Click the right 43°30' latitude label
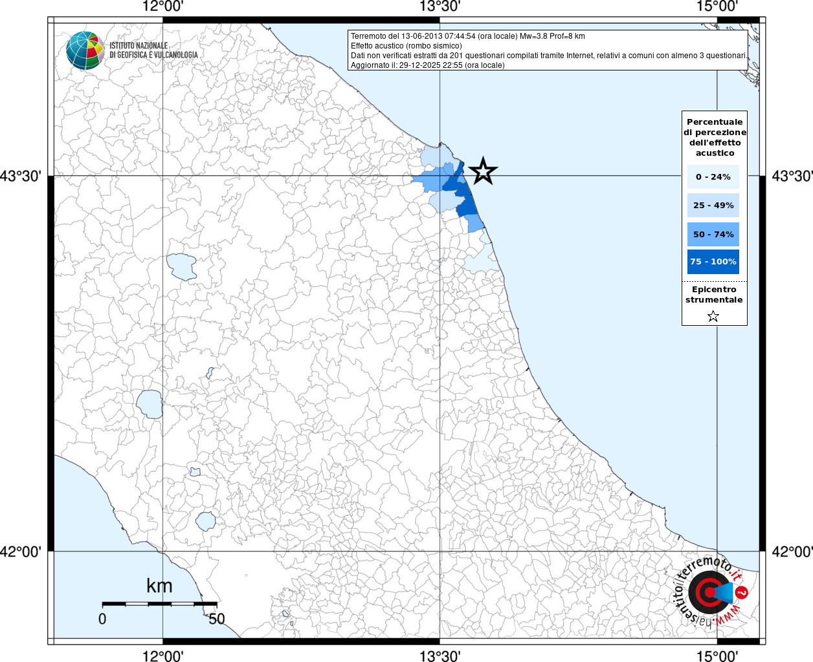Image resolution: width=813 pixels, height=662 pixels. pos(792,176)
